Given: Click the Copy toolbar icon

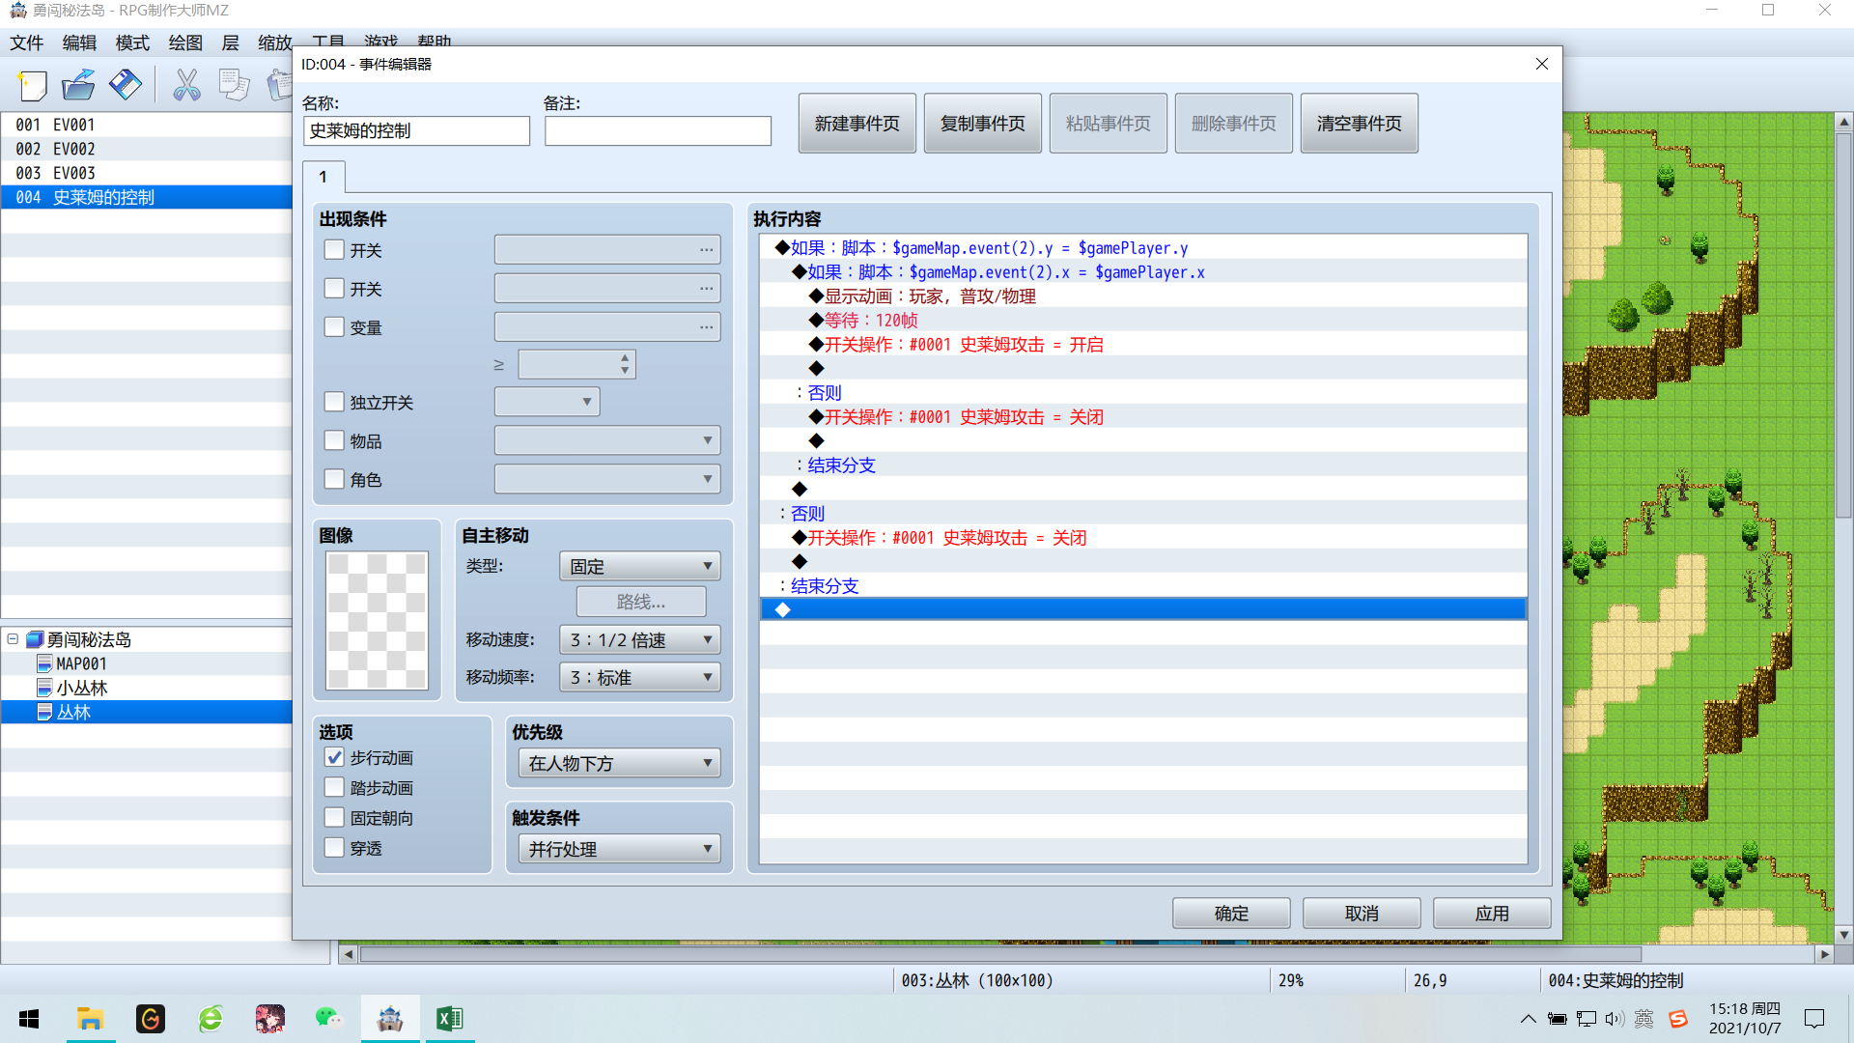Looking at the screenshot, I should tap(234, 85).
